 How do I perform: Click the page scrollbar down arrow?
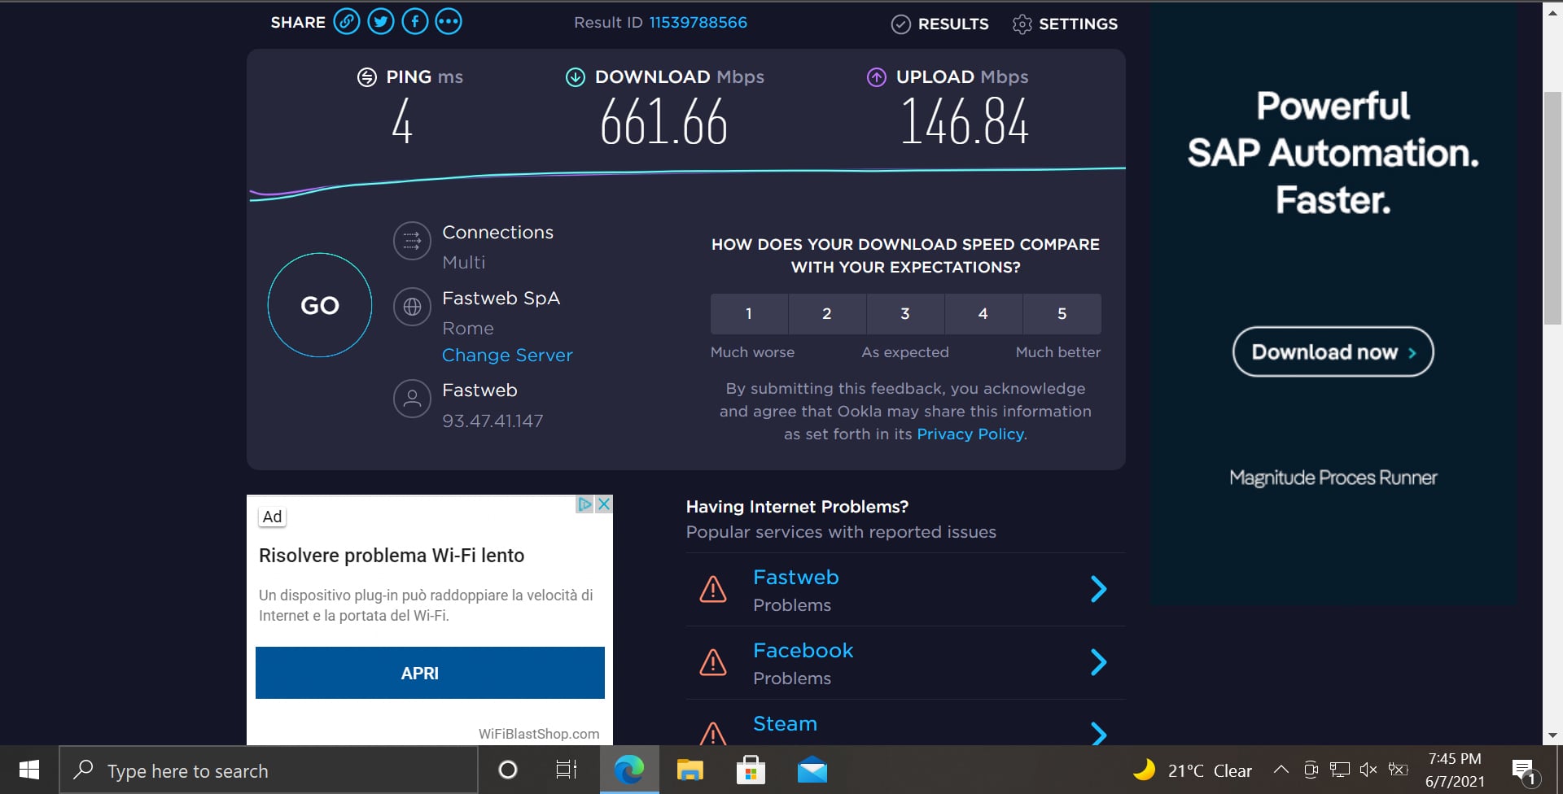(x=1552, y=735)
